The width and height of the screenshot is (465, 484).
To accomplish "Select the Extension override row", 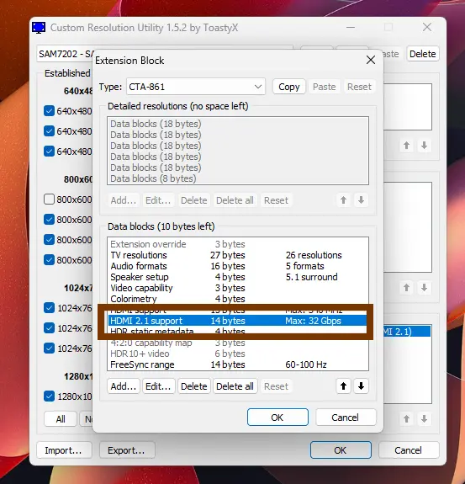I will click(237, 244).
